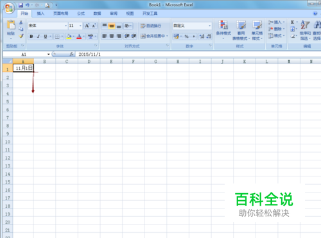Decrease the font size
The height and width of the screenshot is (238, 321).
pos(94,26)
